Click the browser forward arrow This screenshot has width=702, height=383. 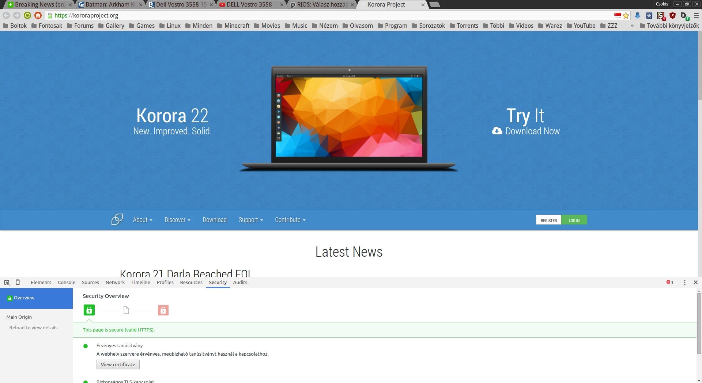tap(17, 15)
